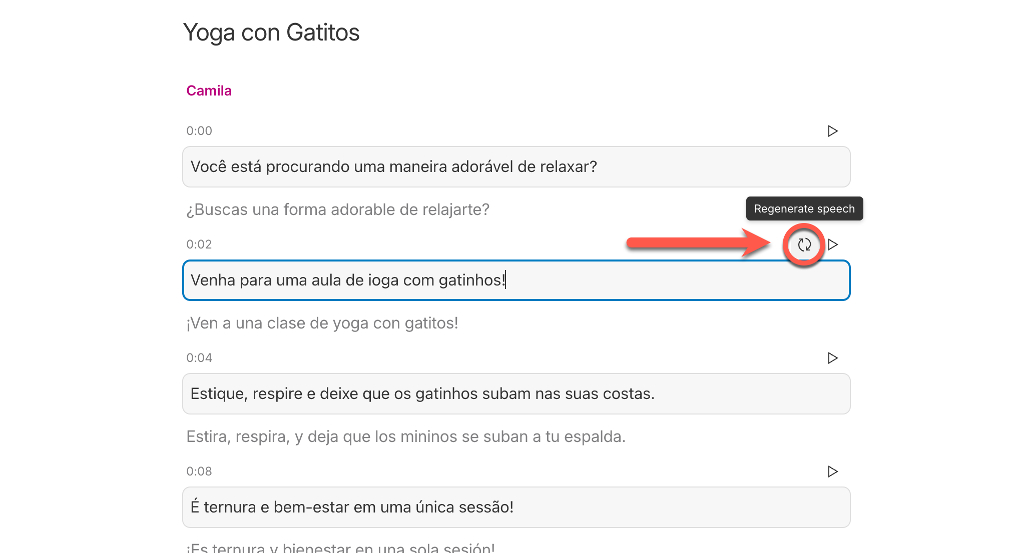The height and width of the screenshot is (553, 1017).
Task: Click inside the Venha para uma aula field
Action: pos(516,280)
